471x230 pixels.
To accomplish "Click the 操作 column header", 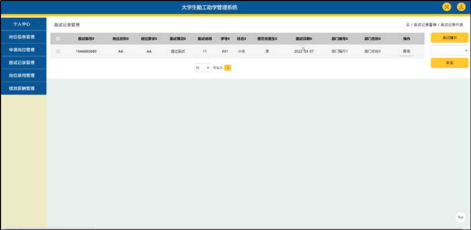I will point(406,39).
